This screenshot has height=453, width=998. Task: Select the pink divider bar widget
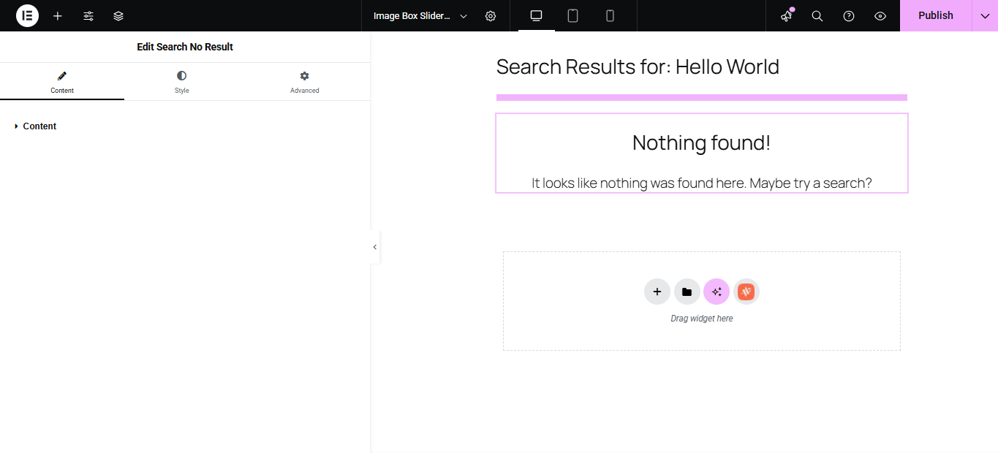[x=702, y=97]
